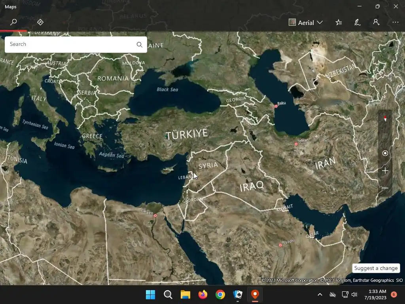
Task: Open taskbar Search
Action: (x=168, y=294)
